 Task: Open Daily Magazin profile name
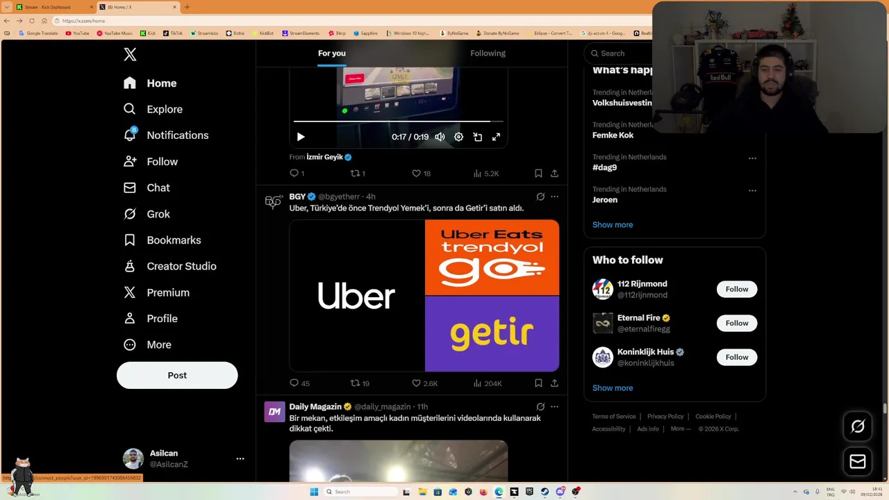coord(315,407)
